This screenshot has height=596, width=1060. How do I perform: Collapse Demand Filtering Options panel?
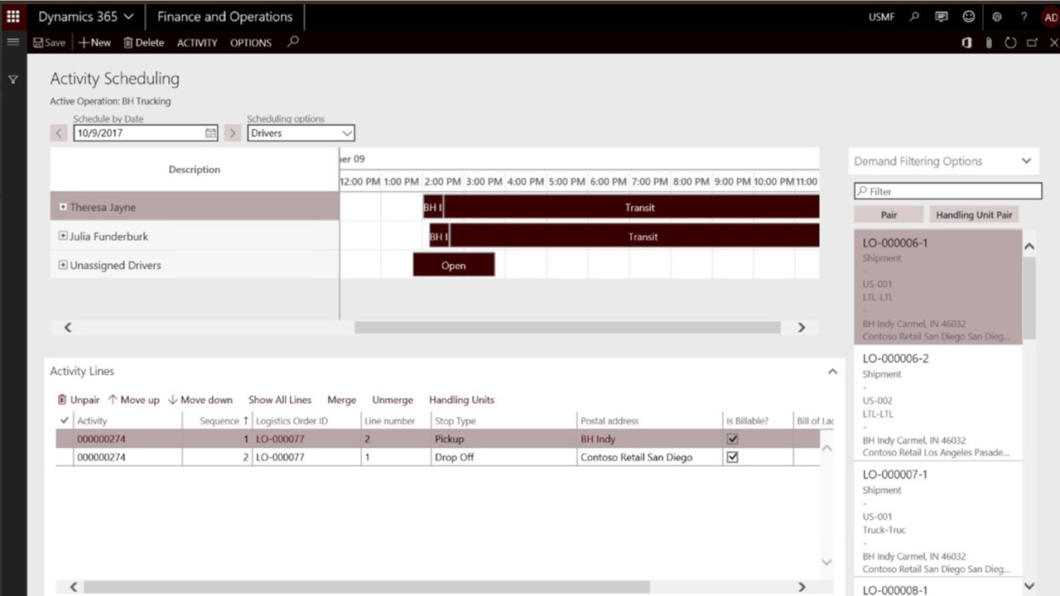click(1026, 161)
